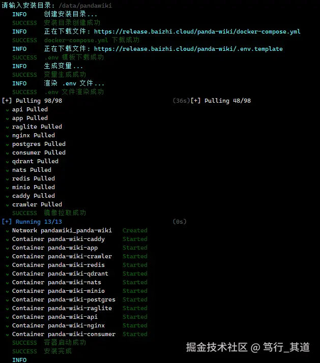This screenshot has width=320, height=363.
Task: Click the 'raglite Pulled' line
Action: pos(37,127)
